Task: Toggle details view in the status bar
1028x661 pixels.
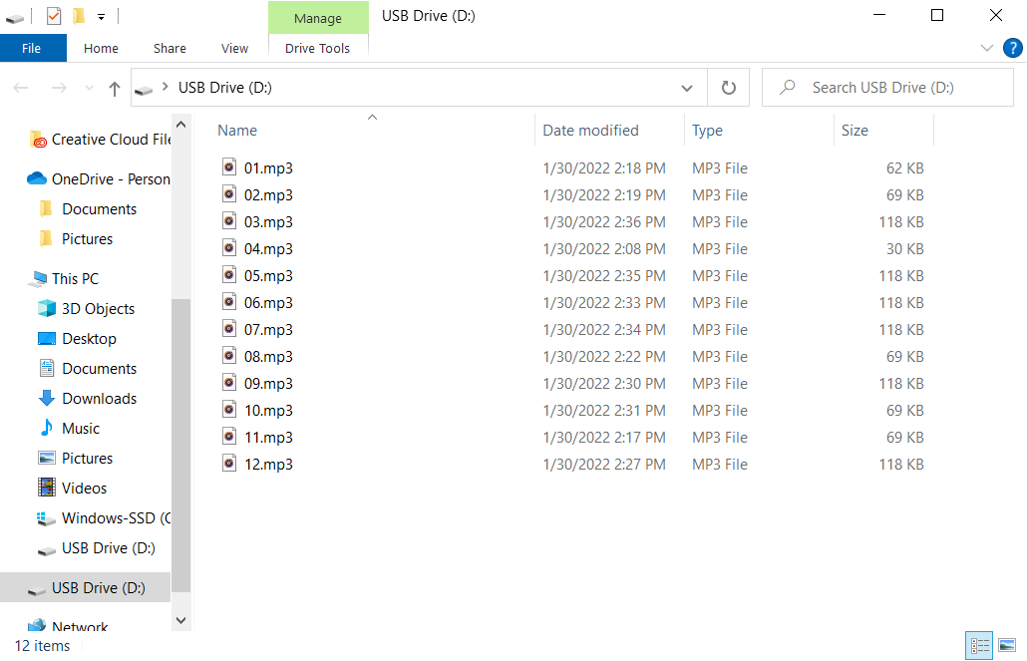Action: (978, 645)
